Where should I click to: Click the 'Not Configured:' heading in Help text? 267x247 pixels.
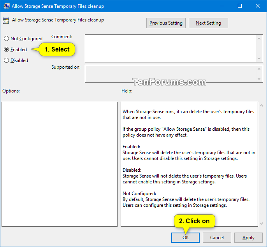tap(139, 194)
